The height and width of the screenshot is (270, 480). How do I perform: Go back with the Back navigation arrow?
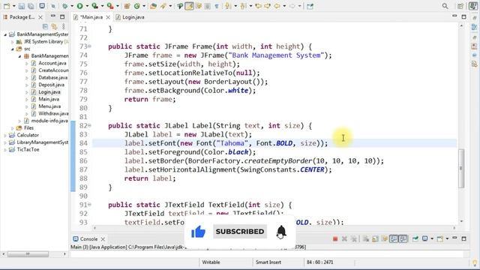277,6
